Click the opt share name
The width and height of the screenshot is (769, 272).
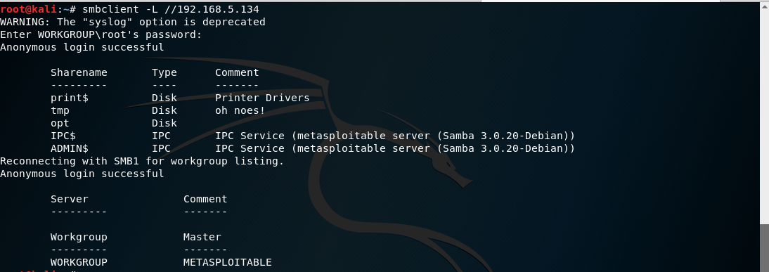[60, 124]
